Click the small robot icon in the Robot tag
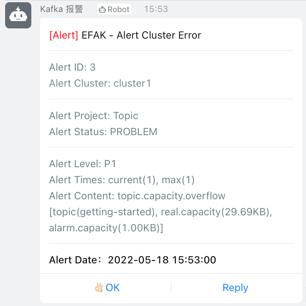Viewport: 306px width, 306px height. click(x=102, y=10)
